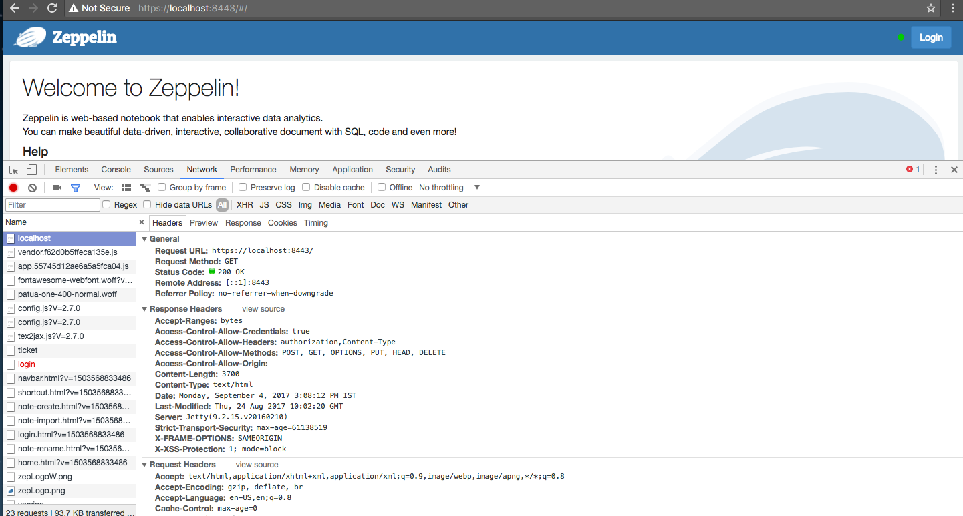This screenshot has width=963, height=516.
Task: Click the Name column header
Action: coord(70,222)
